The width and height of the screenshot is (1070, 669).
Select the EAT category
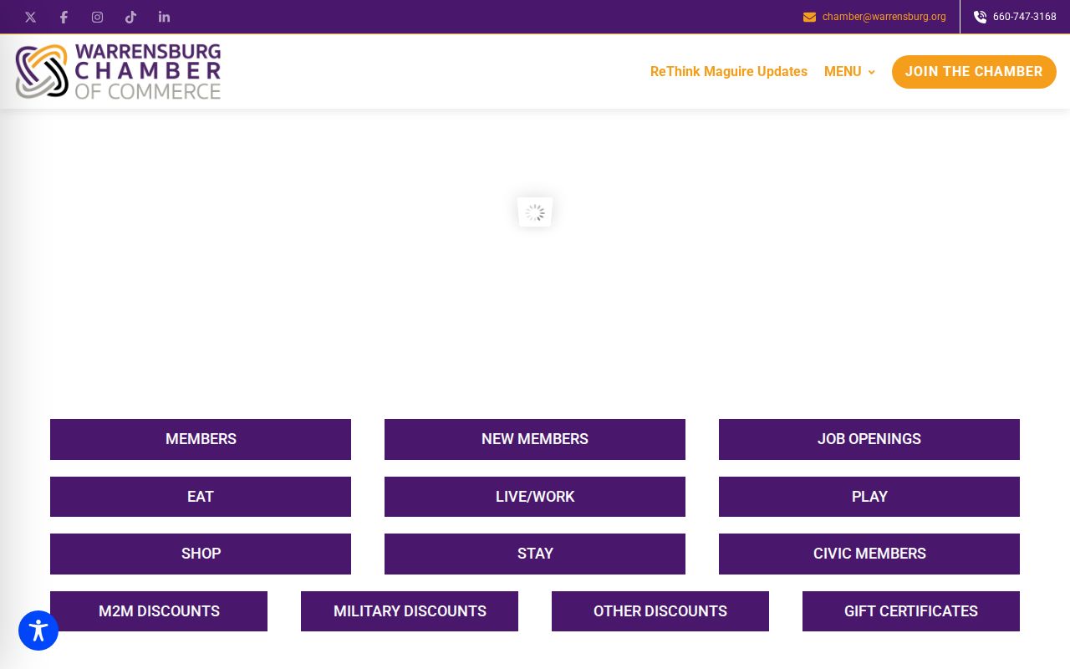coord(201,497)
